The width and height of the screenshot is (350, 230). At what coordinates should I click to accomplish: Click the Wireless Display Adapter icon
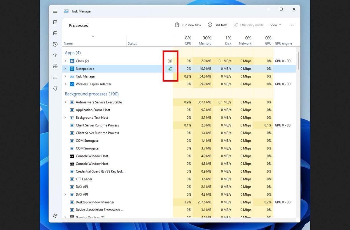tap(72, 84)
